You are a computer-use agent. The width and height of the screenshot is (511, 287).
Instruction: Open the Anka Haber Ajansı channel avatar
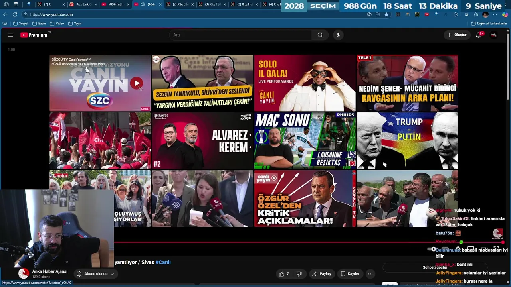pyautogui.click(x=24, y=273)
